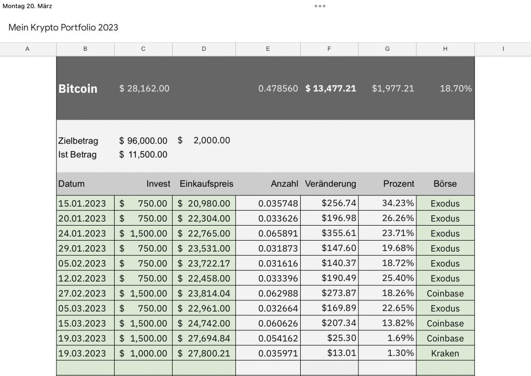Viewport: 531px width, 376px height.
Task: Select percent cell 34.23%
Action: click(387, 203)
